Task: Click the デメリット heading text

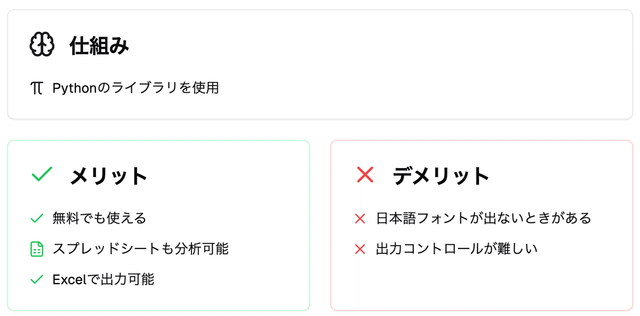Action: tap(441, 176)
